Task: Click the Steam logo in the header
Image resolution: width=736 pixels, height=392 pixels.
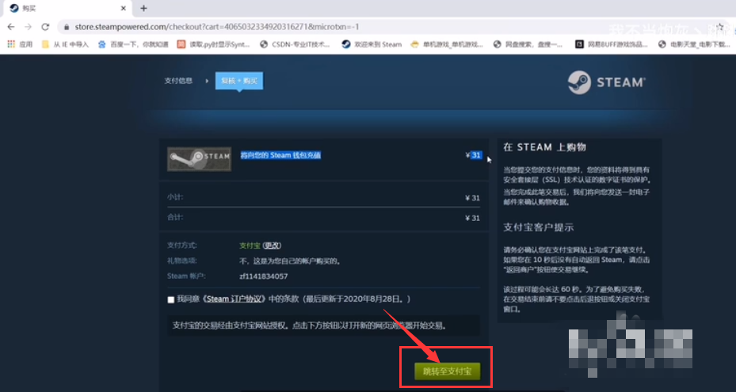Action: coord(606,82)
